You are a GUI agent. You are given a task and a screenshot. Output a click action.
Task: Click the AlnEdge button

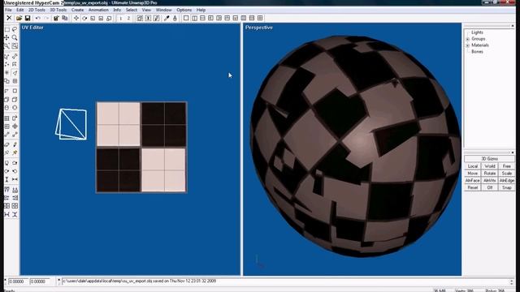click(506, 181)
